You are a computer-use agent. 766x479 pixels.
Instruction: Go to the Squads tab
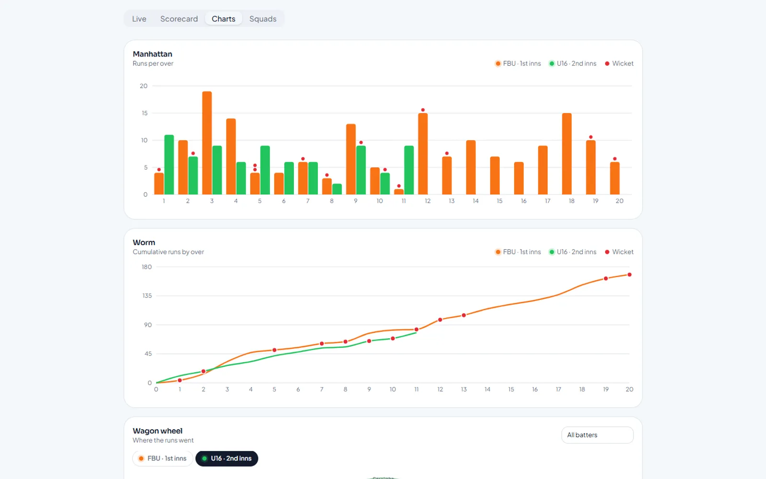pyautogui.click(x=263, y=19)
